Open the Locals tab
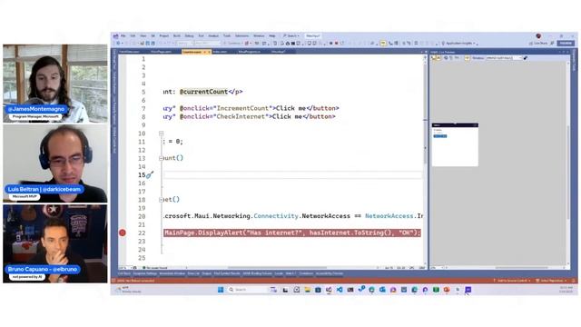 click(279, 273)
